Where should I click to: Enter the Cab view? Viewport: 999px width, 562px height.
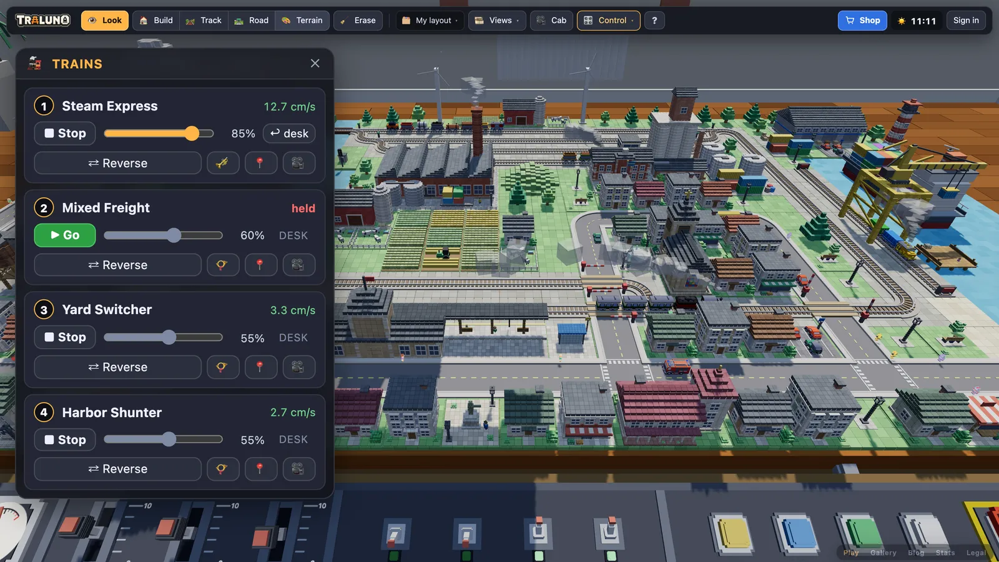pos(552,21)
